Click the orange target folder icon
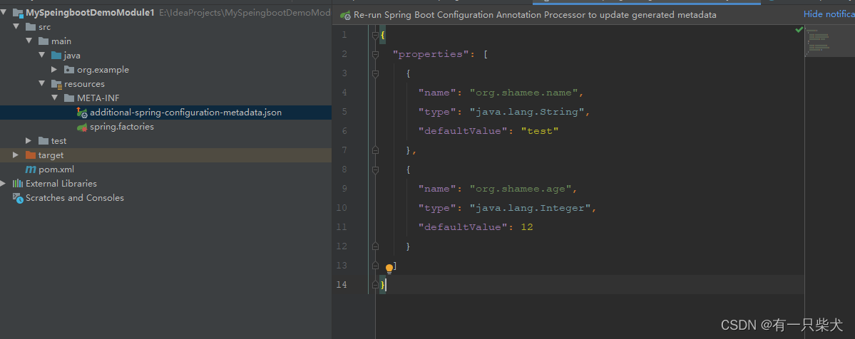This screenshot has width=855, height=339. (31, 155)
